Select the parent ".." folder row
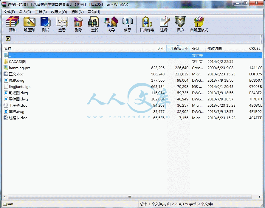 coord(133,55)
